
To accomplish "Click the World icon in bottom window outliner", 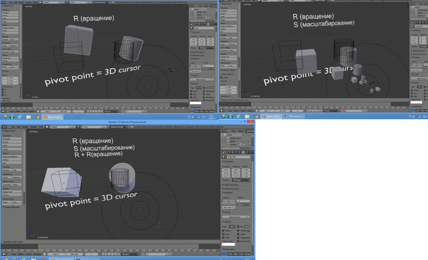I will tap(228, 141).
